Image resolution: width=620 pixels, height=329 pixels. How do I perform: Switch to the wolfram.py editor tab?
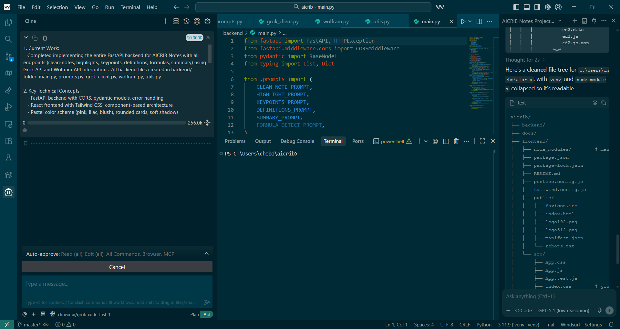point(336,21)
